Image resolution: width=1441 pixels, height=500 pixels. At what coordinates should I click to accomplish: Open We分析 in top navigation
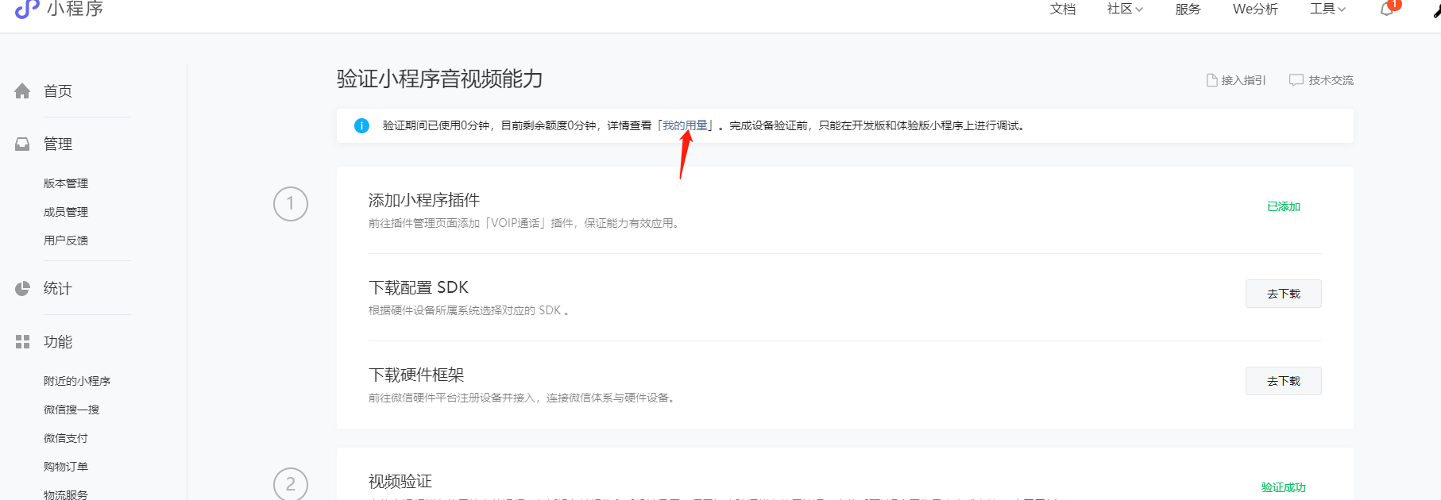tap(1255, 9)
